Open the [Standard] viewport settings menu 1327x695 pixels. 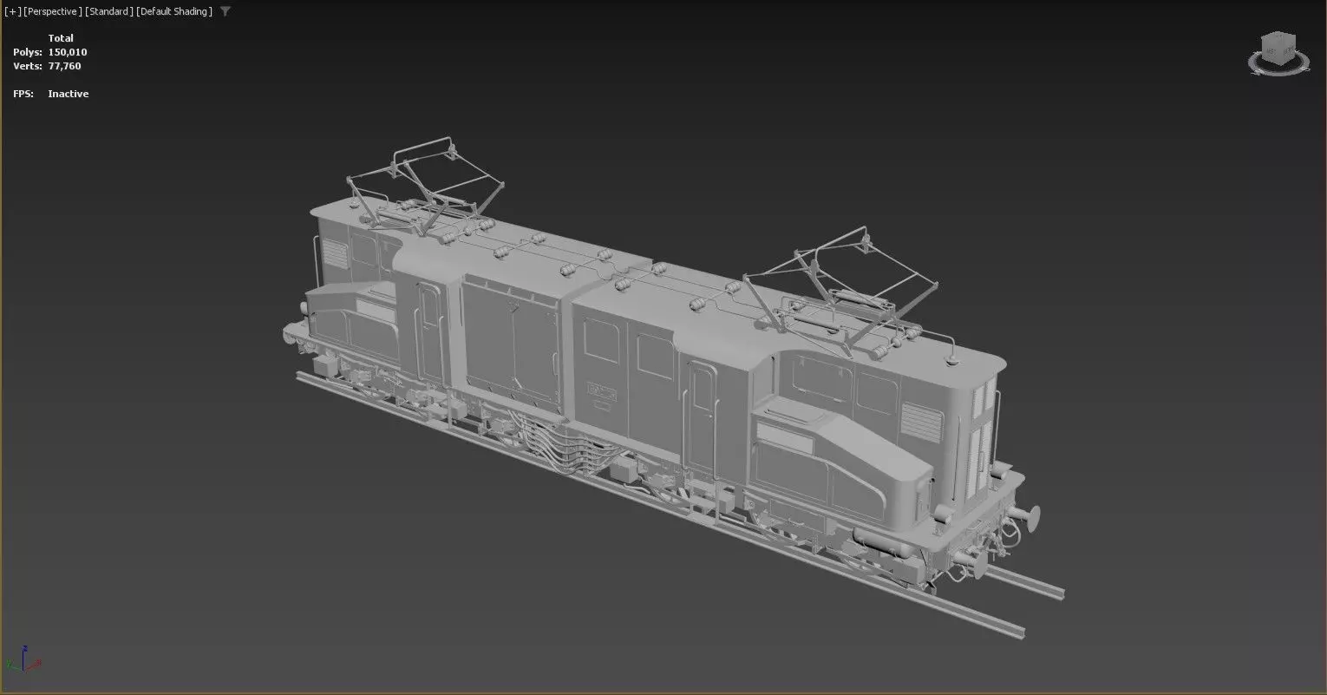pyautogui.click(x=109, y=11)
